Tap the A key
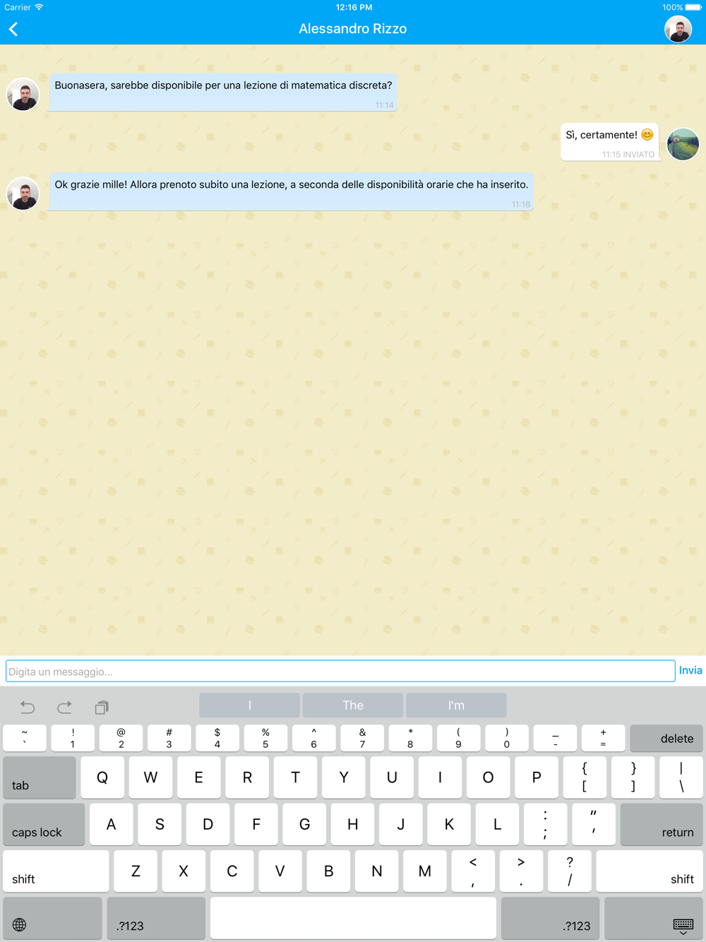This screenshot has height=942, width=706. click(112, 824)
